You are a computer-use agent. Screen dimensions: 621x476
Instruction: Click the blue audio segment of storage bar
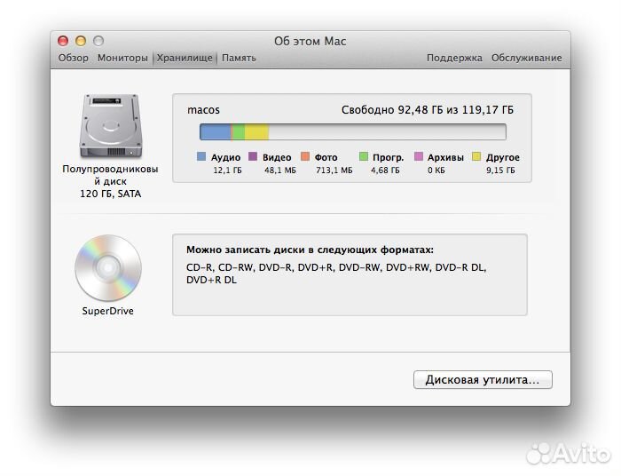pos(216,132)
